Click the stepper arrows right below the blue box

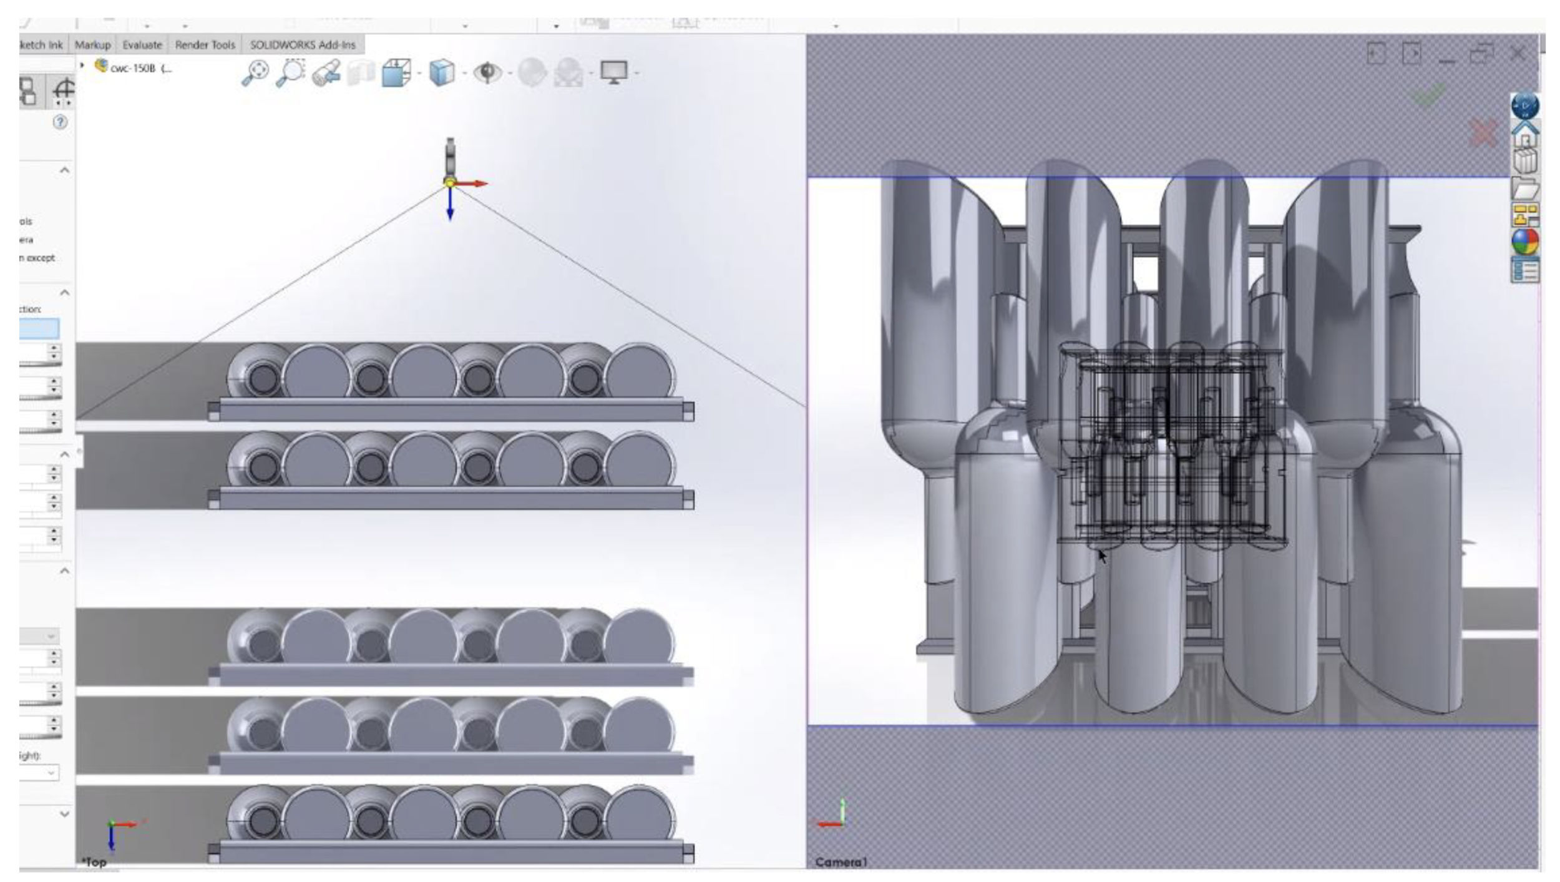tap(55, 352)
